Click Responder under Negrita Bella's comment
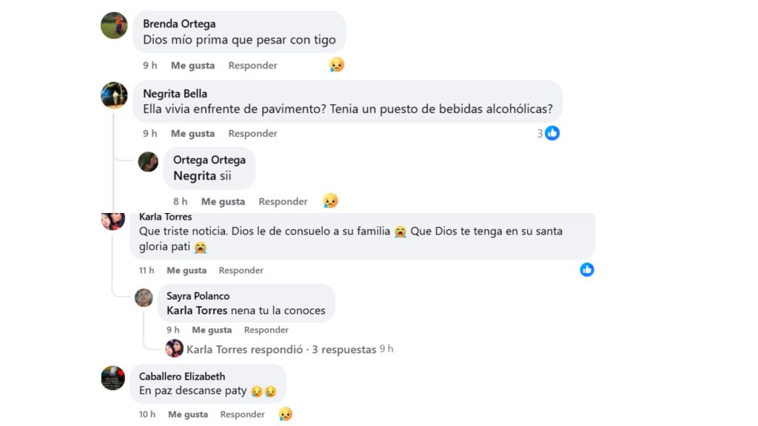Image resolution: width=758 pixels, height=426 pixels. (252, 133)
